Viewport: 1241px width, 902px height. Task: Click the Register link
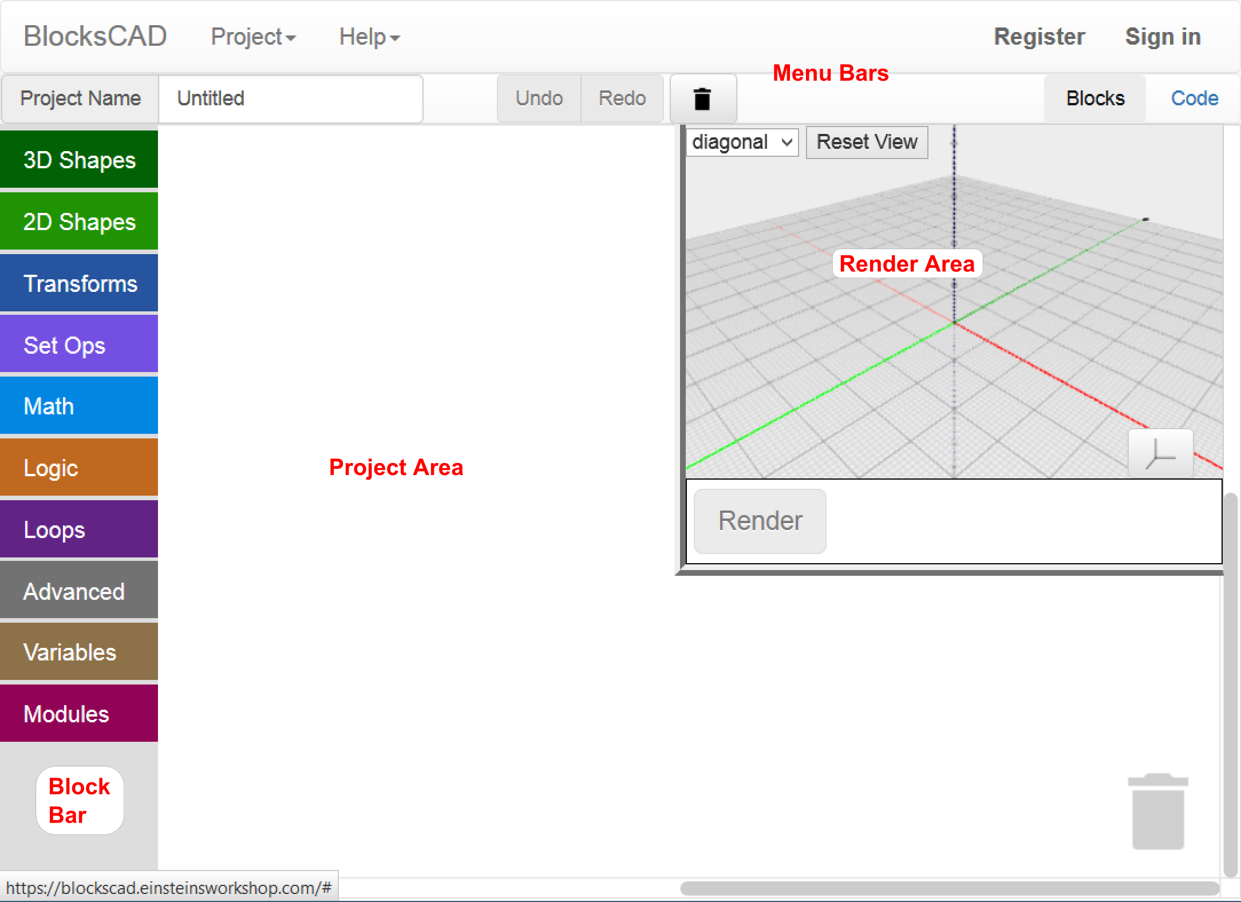1040,37
